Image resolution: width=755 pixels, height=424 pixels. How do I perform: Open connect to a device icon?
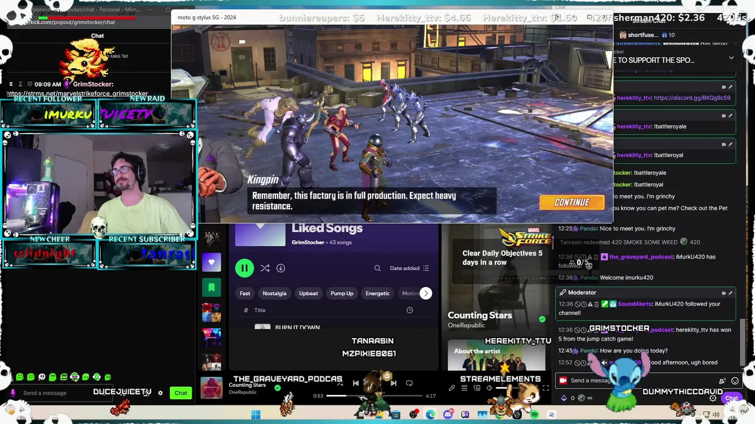tap(477, 388)
